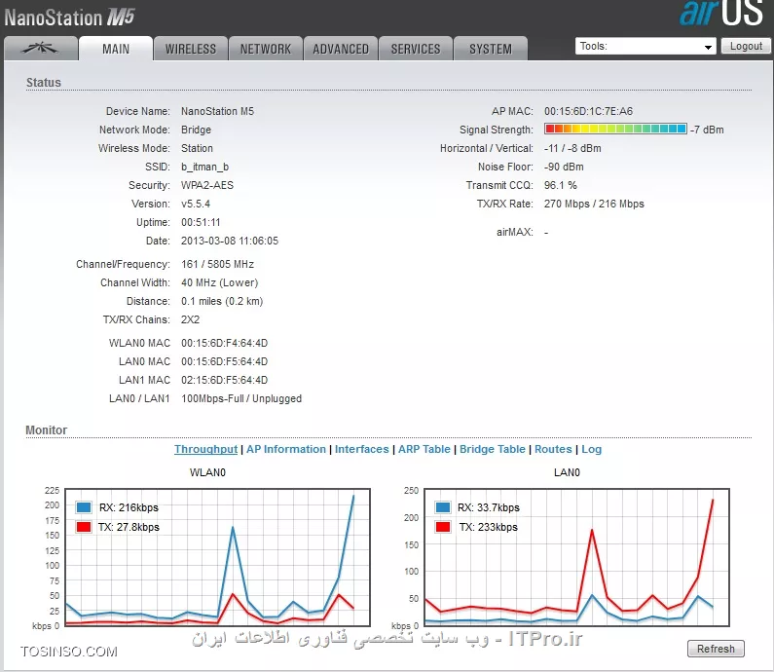
Task: Open the SERVICES tab
Action: [x=416, y=49]
